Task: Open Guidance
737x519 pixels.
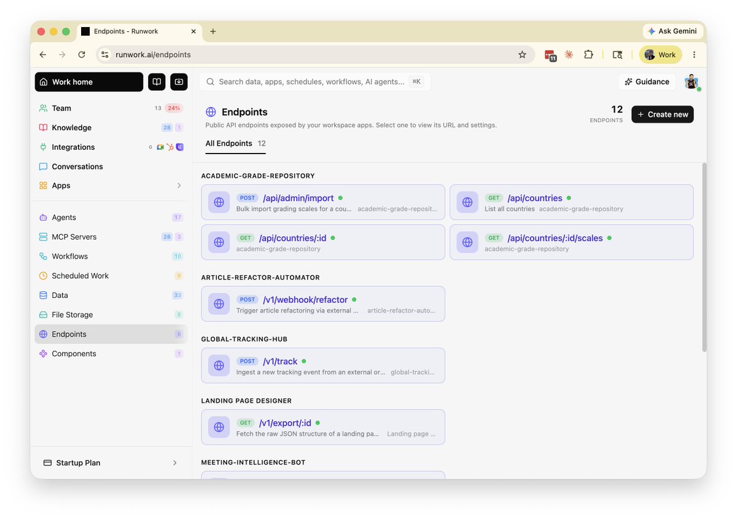Action: point(647,82)
